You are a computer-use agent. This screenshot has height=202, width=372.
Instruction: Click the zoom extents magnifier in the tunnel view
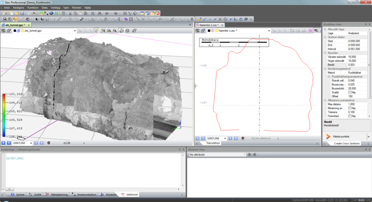[x=103, y=31]
